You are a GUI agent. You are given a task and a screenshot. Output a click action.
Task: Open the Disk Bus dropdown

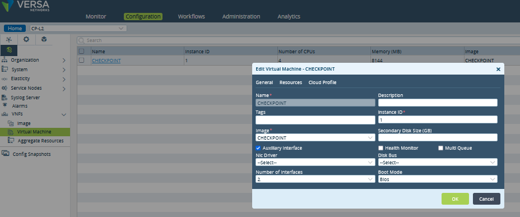[438, 162]
